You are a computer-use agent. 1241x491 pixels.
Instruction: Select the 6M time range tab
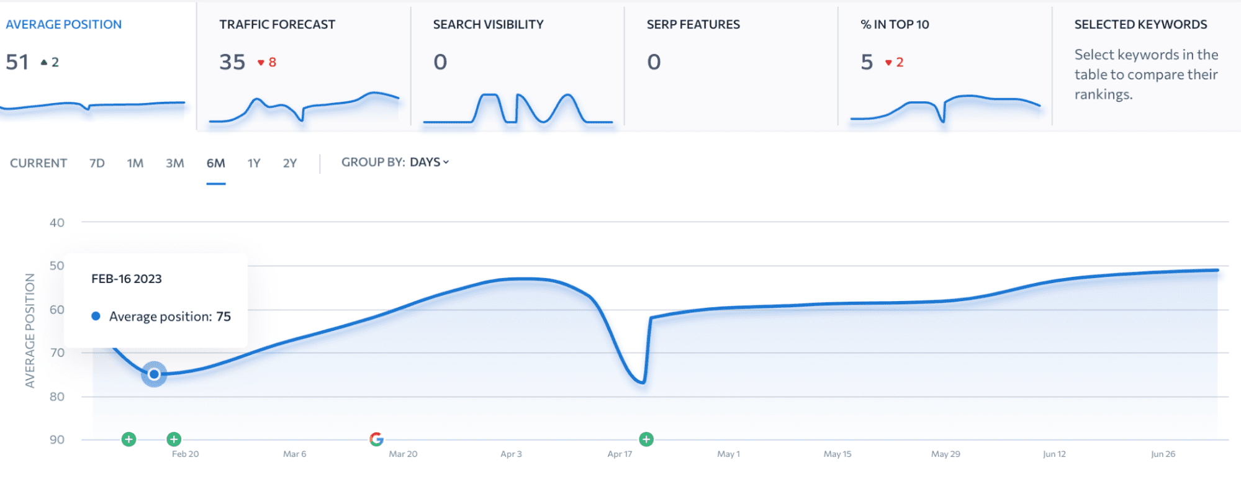click(215, 163)
